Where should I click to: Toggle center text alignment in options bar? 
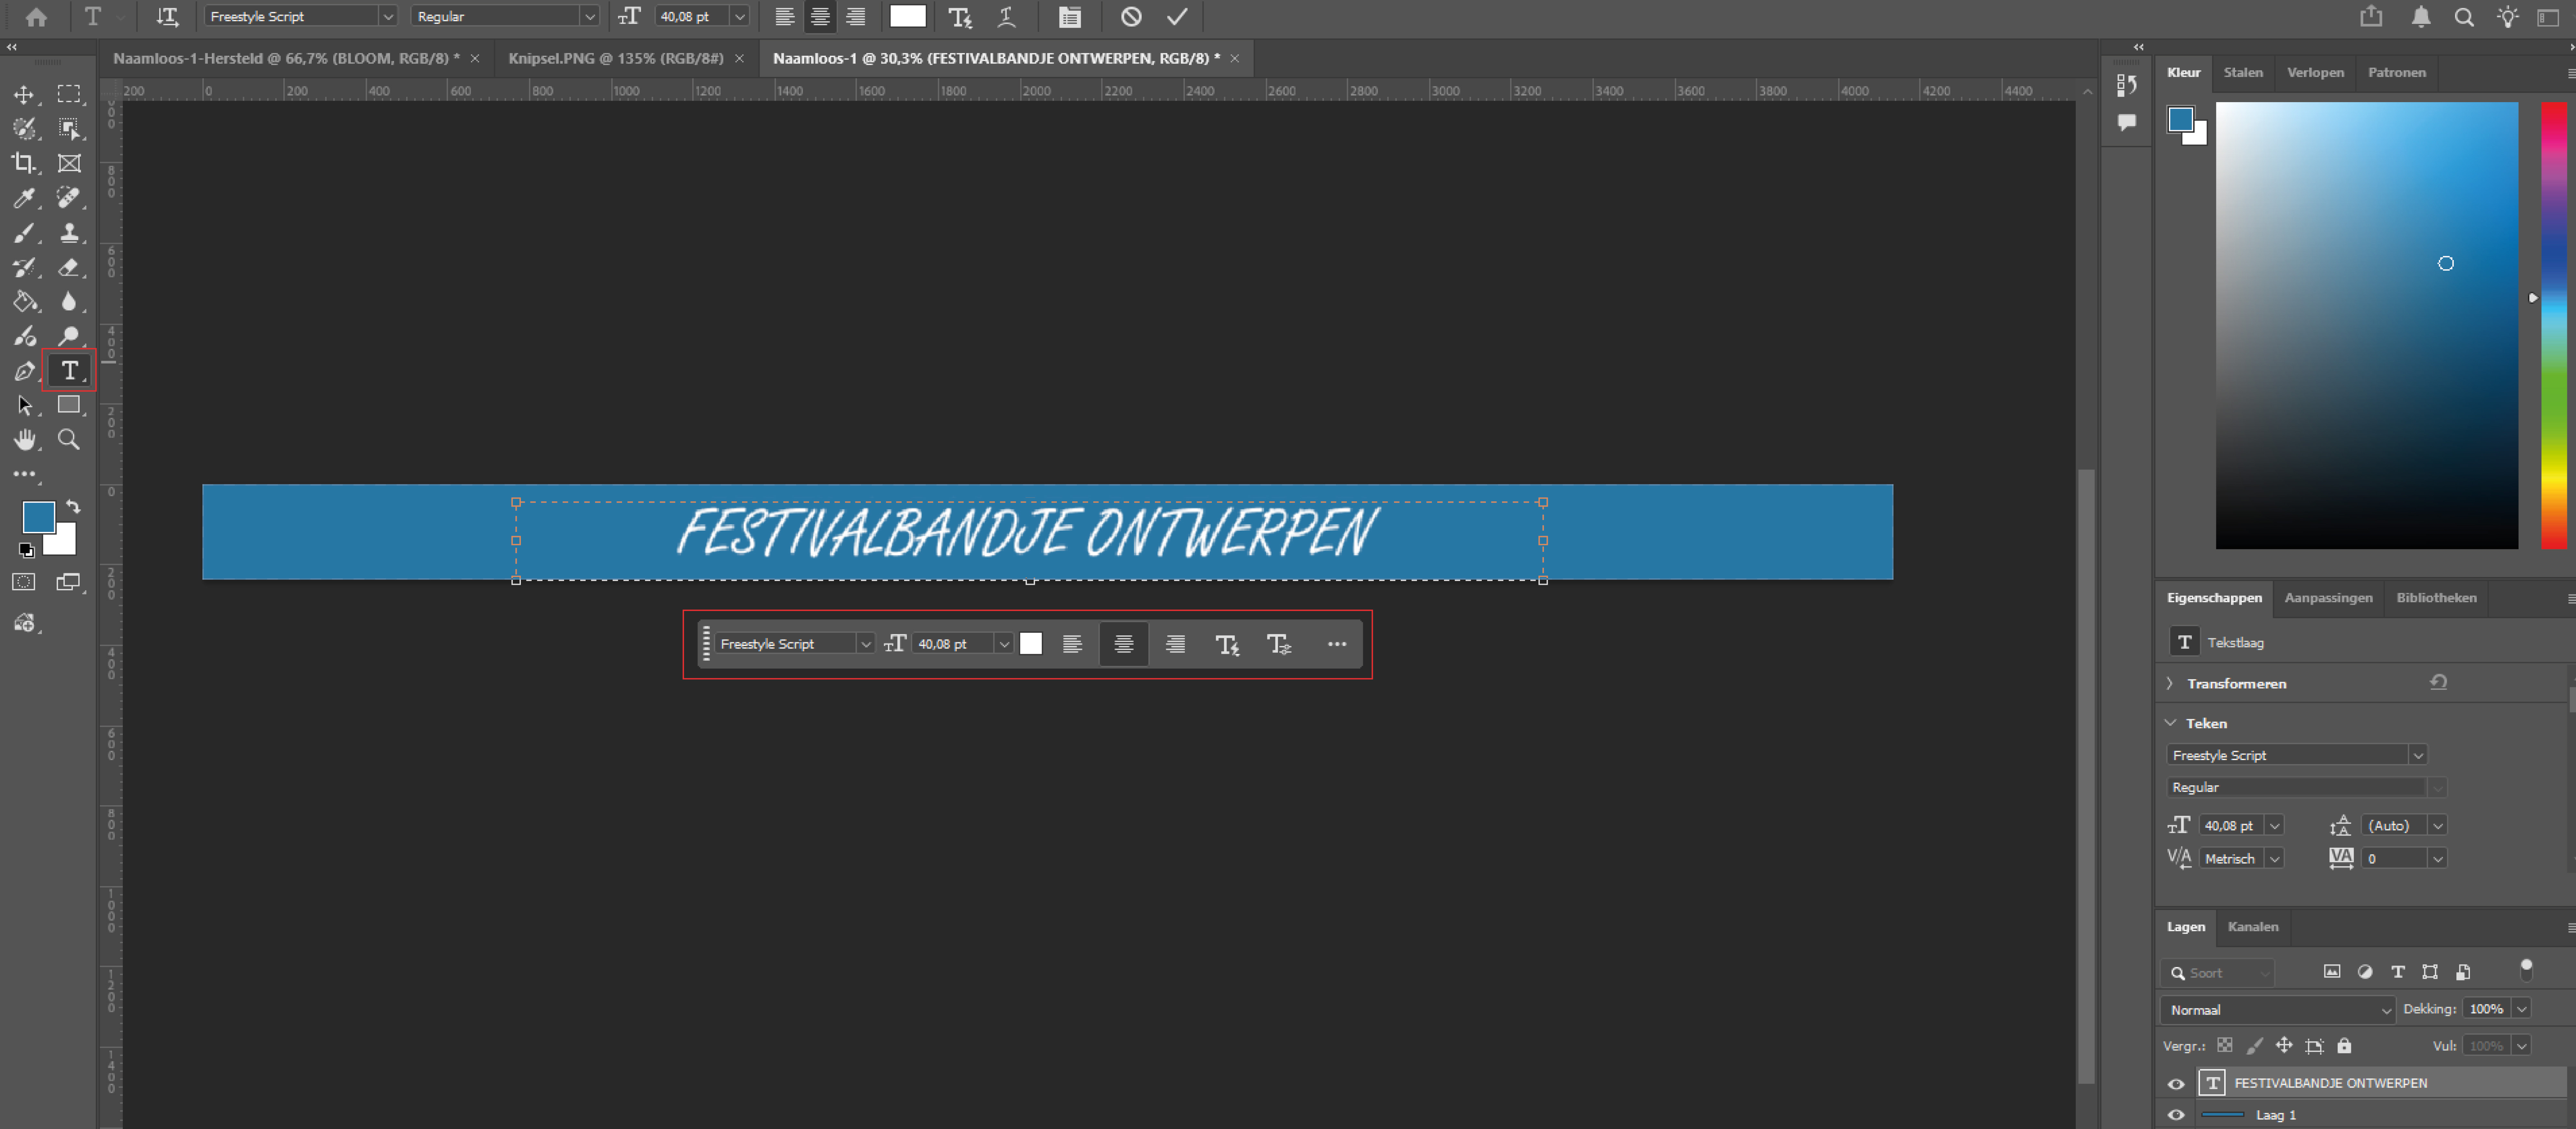pyautogui.click(x=820, y=16)
